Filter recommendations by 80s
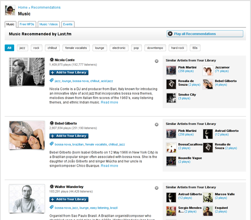Screen dimensions: 251x220 tap(195, 48)
